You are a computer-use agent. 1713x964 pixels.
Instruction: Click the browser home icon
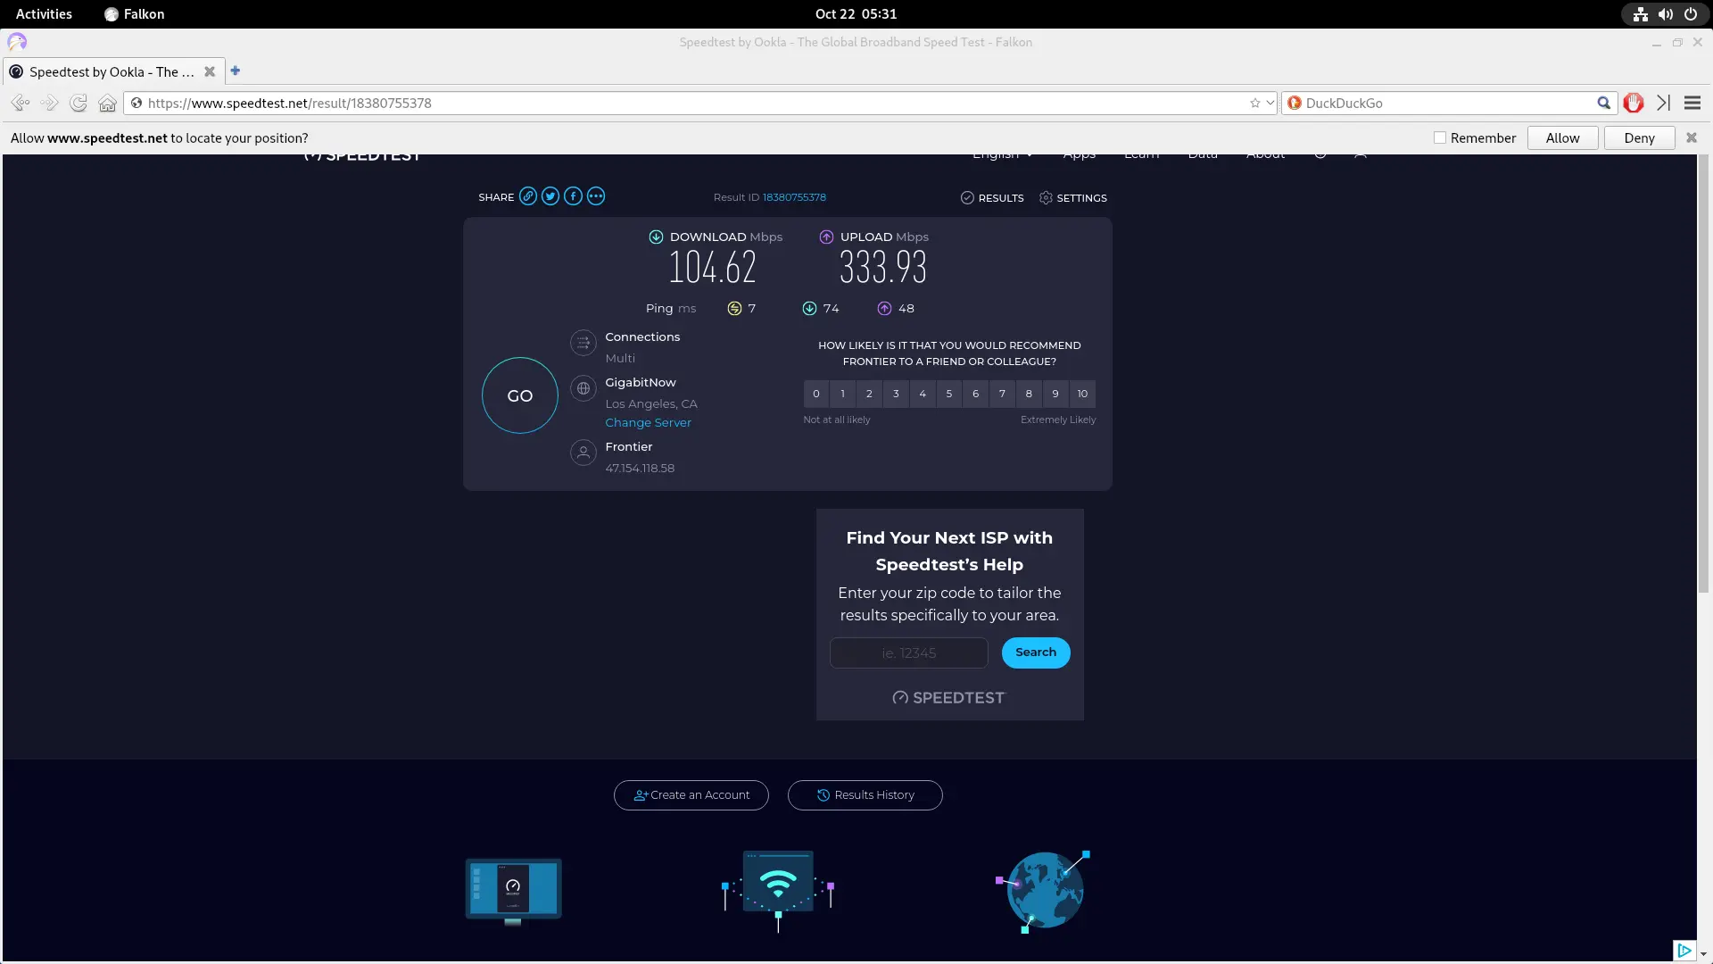point(107,103)
